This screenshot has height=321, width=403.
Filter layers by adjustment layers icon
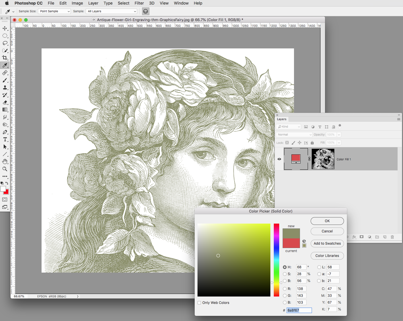tap(313, 127)
